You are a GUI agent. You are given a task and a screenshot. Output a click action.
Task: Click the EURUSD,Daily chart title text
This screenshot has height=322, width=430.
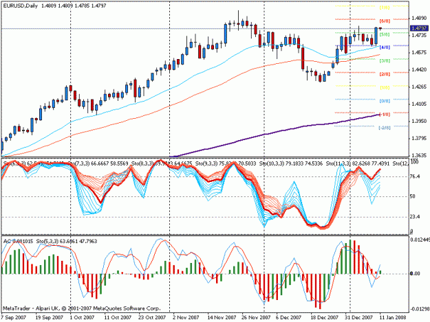pos(20,5)
